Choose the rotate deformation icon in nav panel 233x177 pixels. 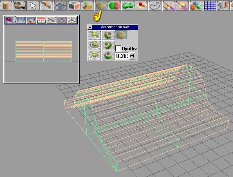click(95, 45)
